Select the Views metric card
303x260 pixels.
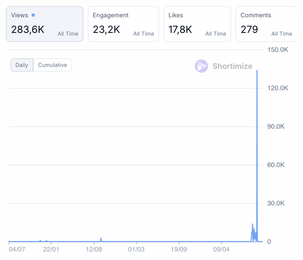pyautogui.click(x=44, y=24)
